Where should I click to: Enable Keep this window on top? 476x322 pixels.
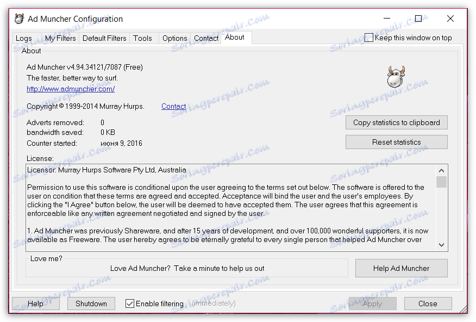point(368,38)
